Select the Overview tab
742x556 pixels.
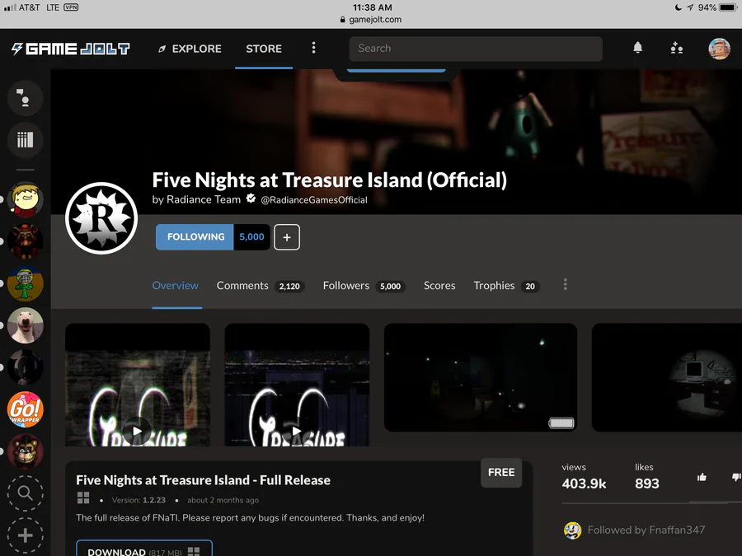coord(175,286)
